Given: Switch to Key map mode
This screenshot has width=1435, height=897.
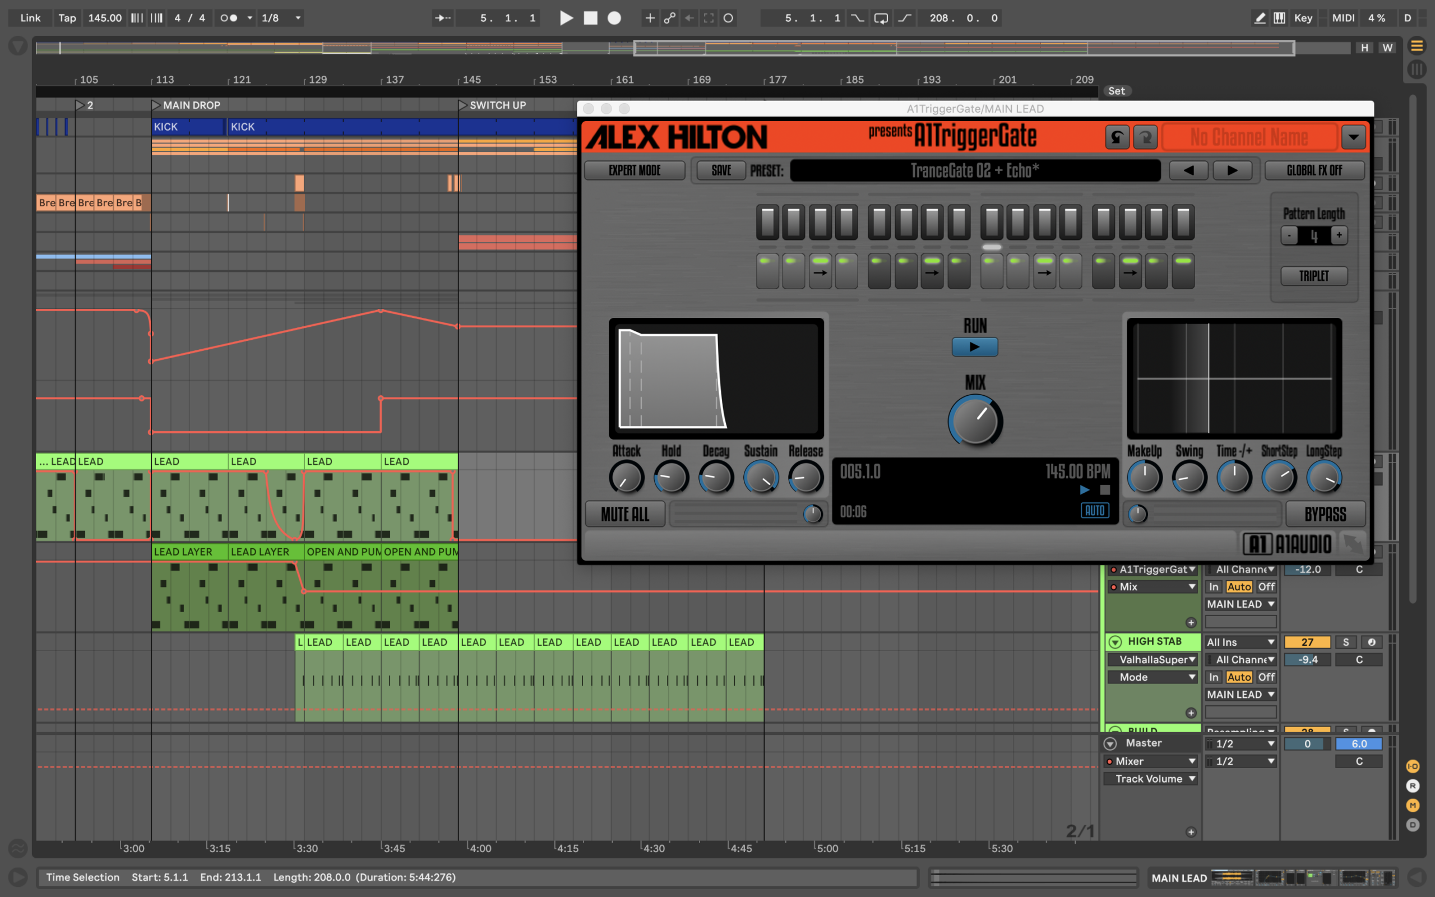Looking at the screenshot, I should 1303,18.
